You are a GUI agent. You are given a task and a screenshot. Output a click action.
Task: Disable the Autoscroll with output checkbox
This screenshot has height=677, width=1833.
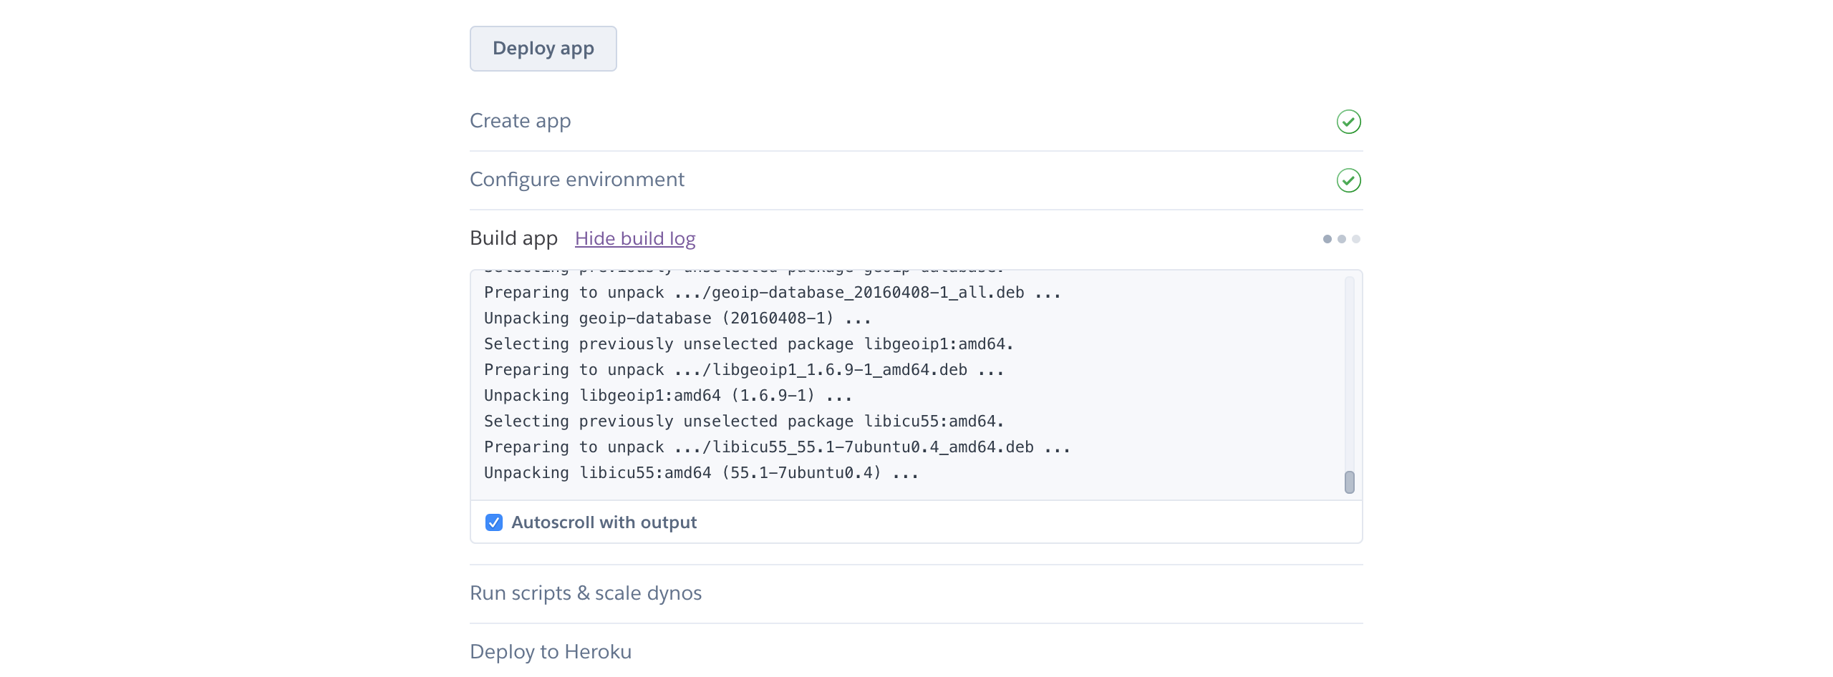pos(494,522)
